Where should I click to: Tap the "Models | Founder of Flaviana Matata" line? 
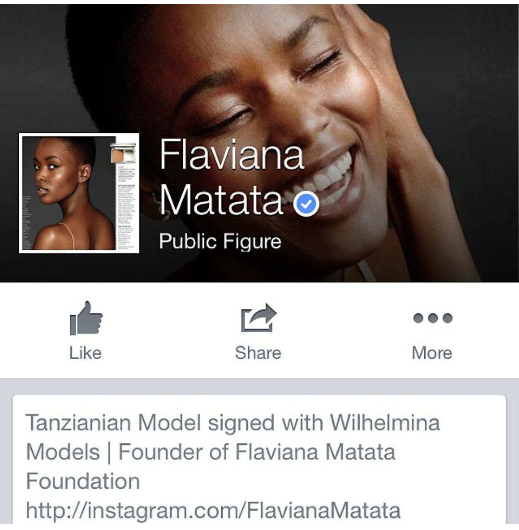point(210,452)
